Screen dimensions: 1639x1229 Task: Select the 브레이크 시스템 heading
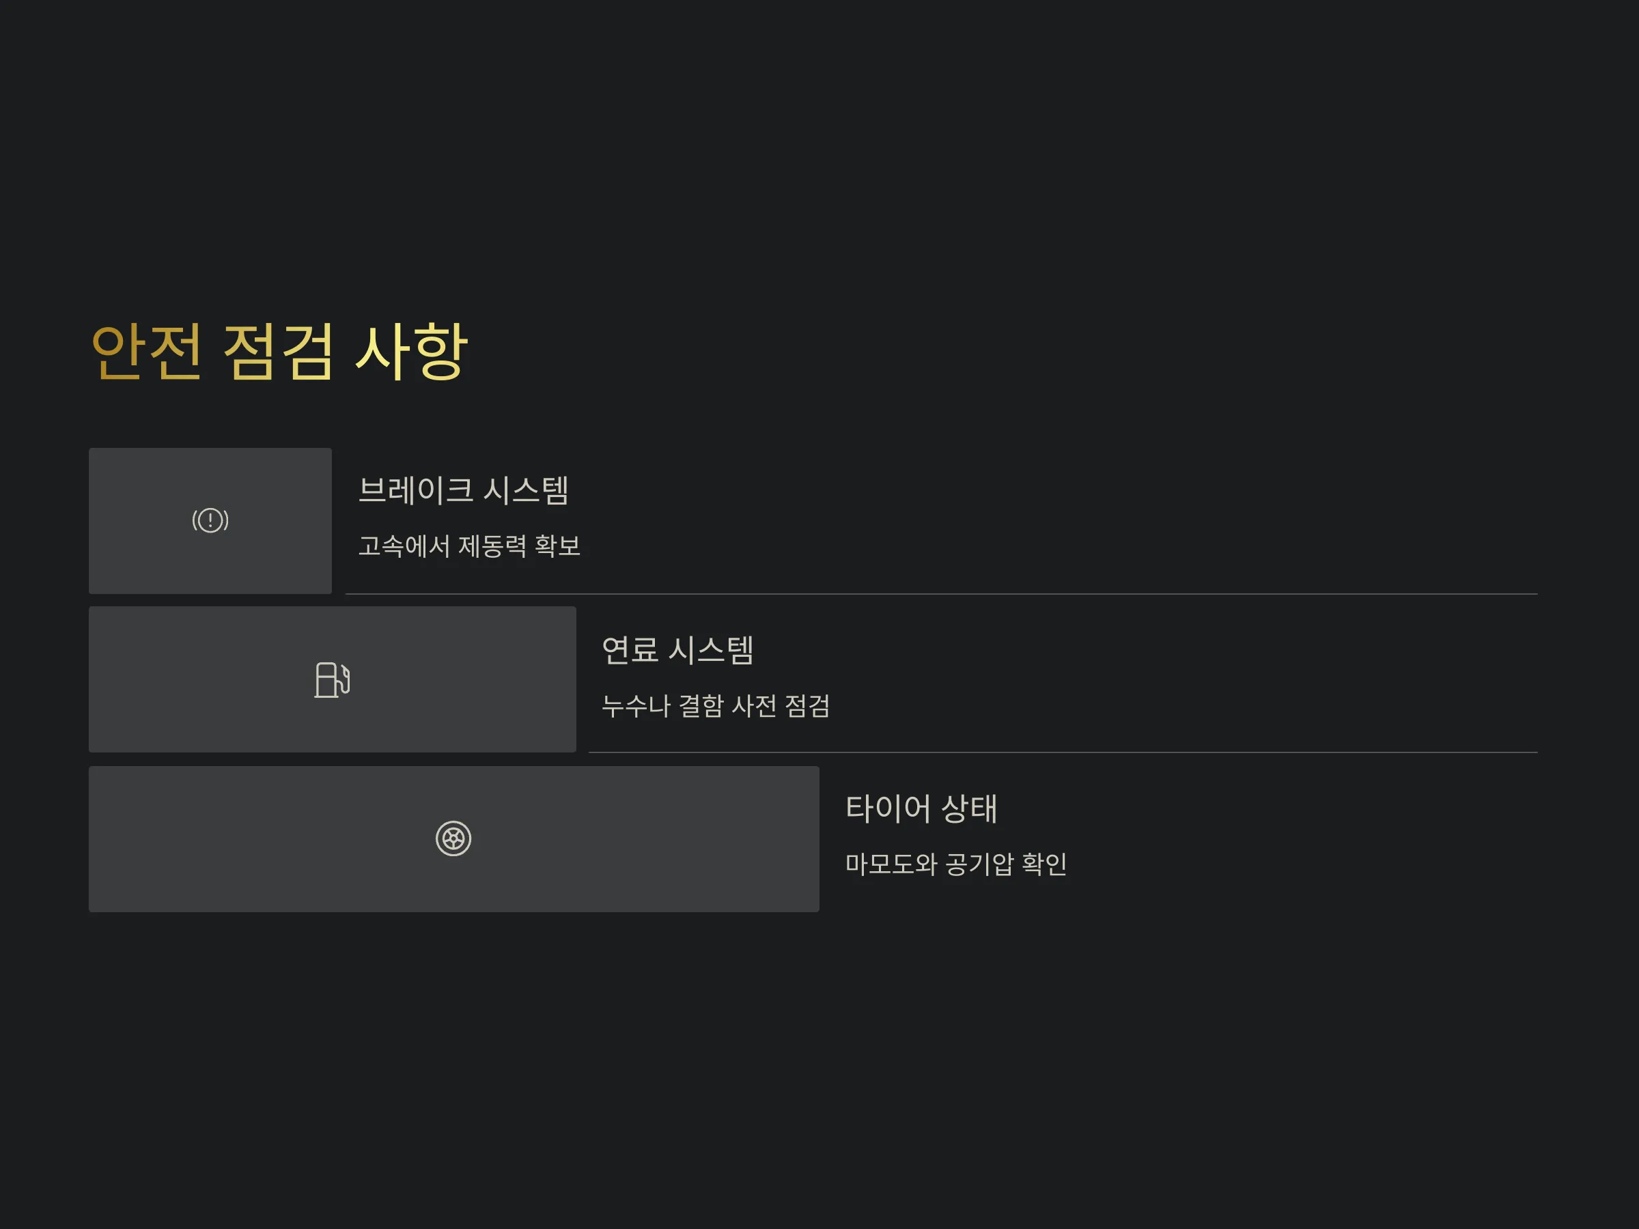click(463, 490)
